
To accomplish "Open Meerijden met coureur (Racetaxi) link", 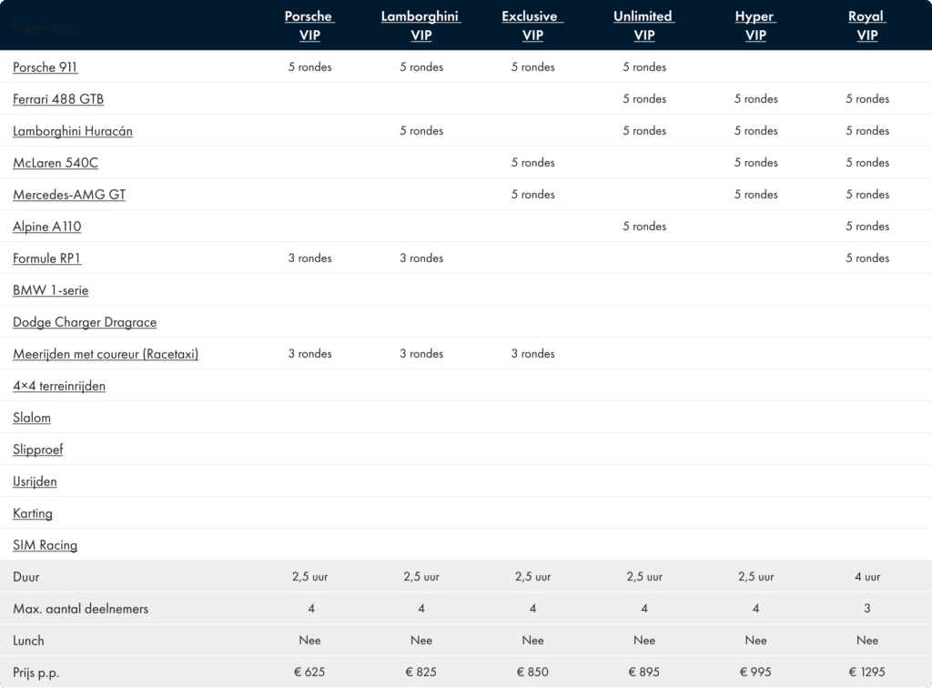I will pos(106,354).
